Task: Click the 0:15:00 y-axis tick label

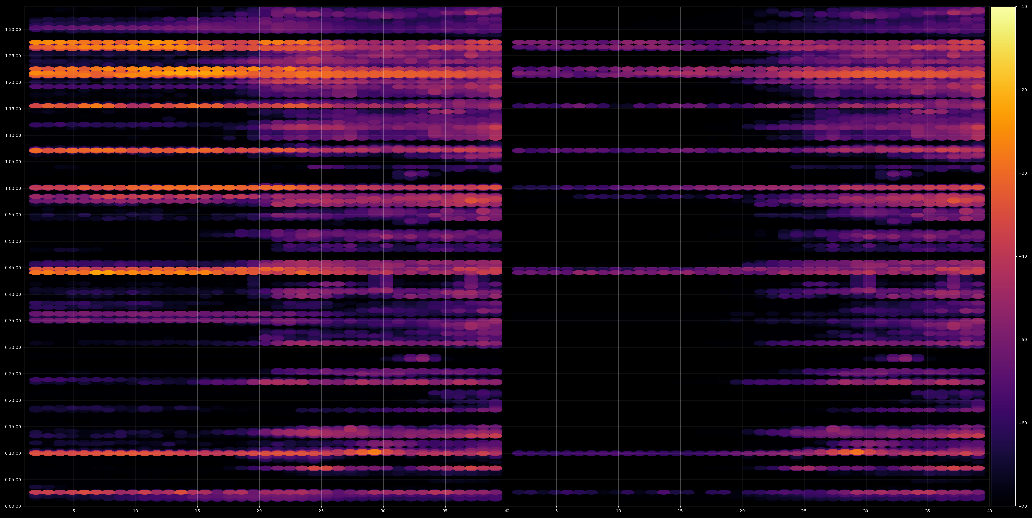Action: point(13,427)
